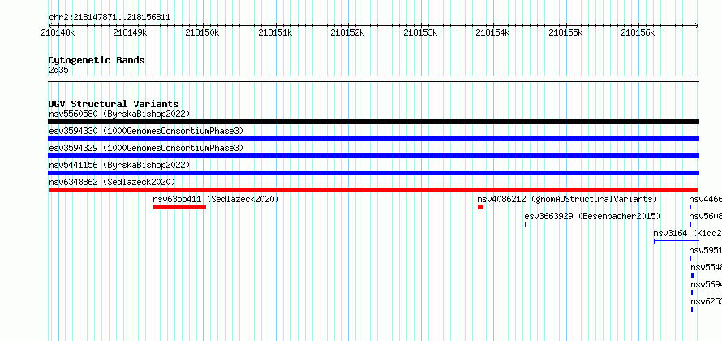722x341 pixels.
Task: Click the 218149k ruler label
Action: (130, 32)
